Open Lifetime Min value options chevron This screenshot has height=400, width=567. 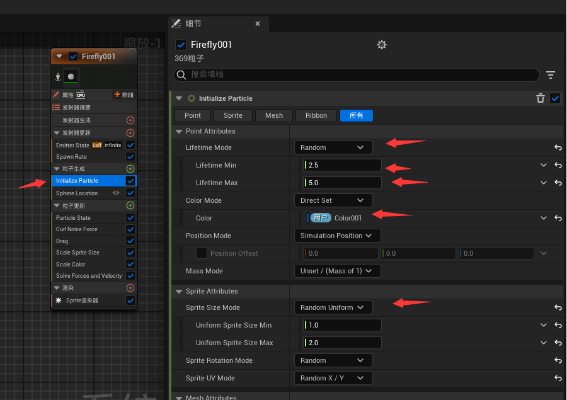pos(544,165)
